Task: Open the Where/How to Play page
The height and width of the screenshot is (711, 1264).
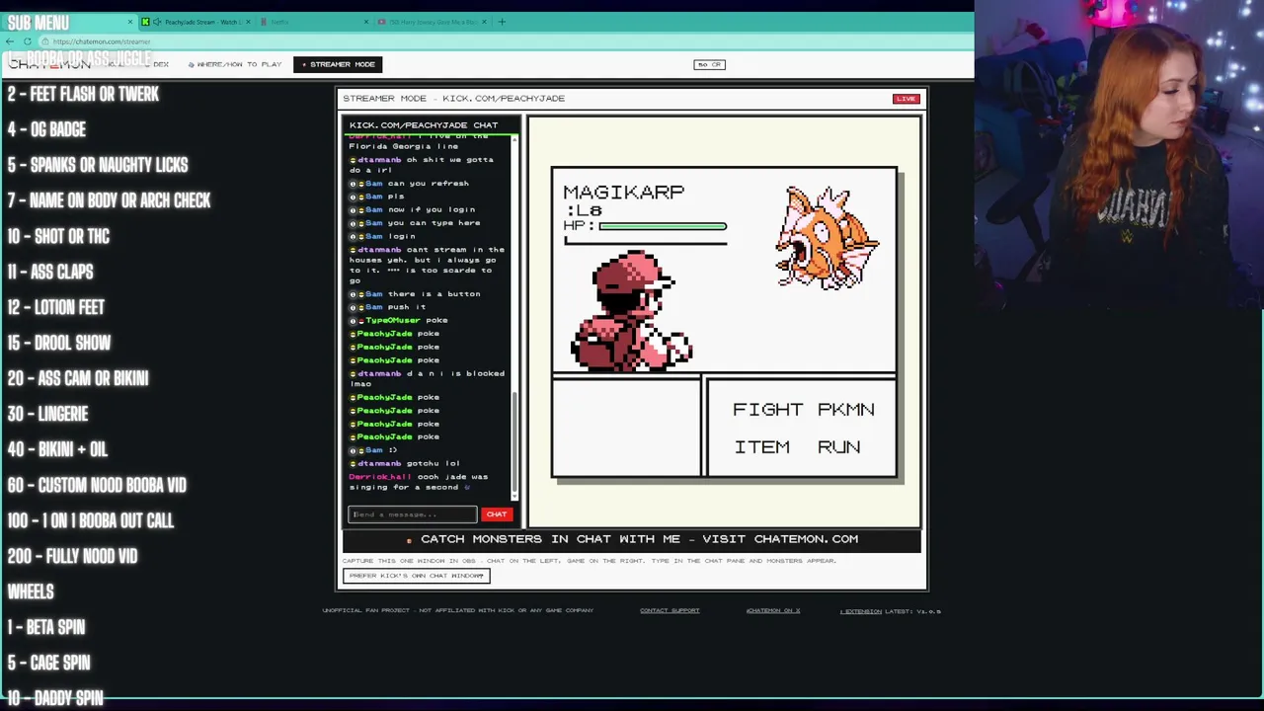Action: point(233,64)
